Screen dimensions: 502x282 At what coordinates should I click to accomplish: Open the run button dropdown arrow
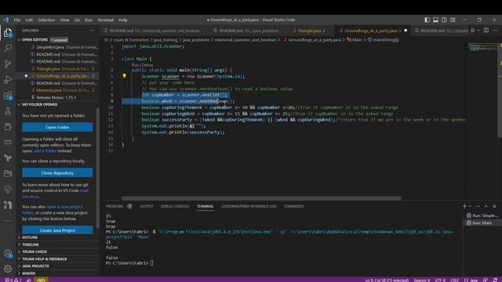coord(478,31)
